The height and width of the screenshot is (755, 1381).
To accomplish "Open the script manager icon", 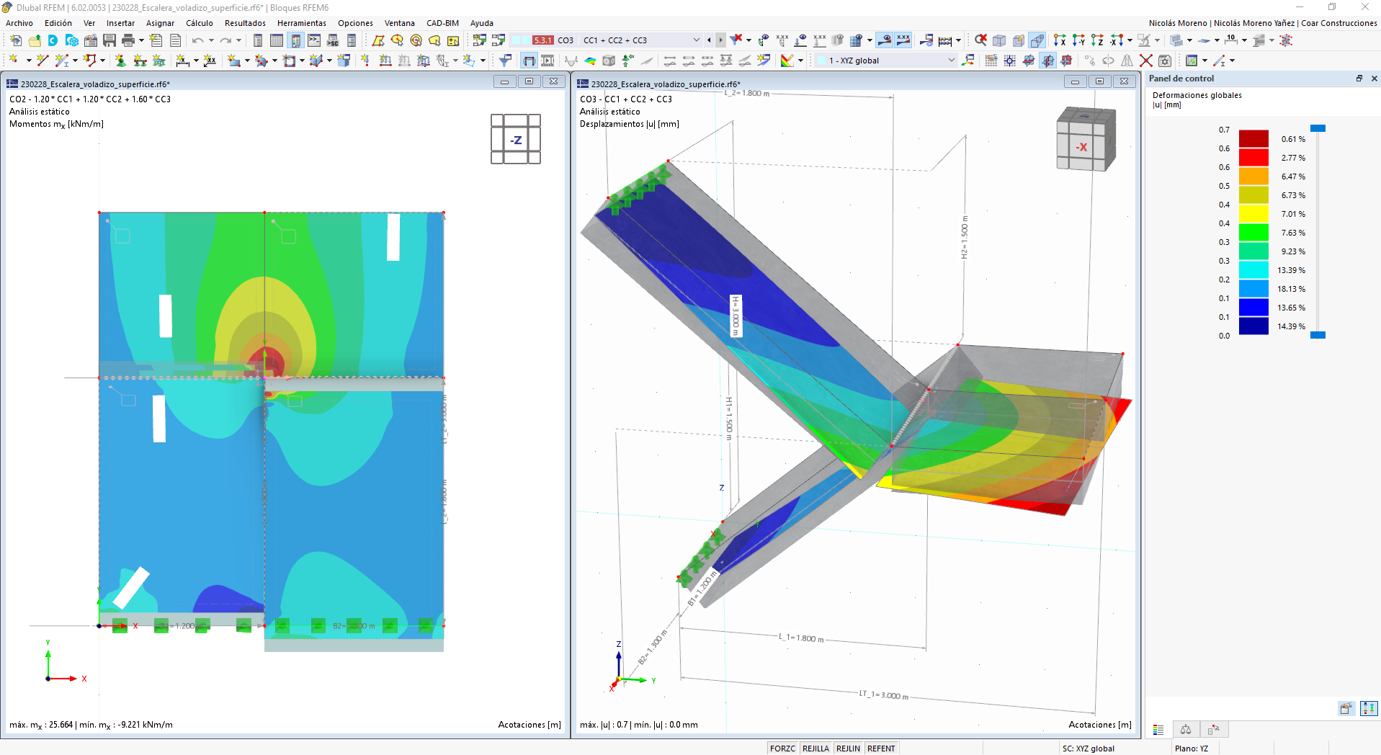I will point(333,40).
